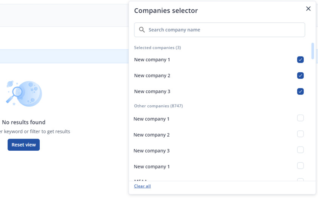Screen dimensions: 318x212
Task: Click the Companies selector title
Action: point(166,11)
